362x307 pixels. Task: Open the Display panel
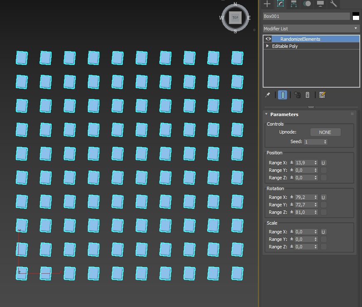320,4
